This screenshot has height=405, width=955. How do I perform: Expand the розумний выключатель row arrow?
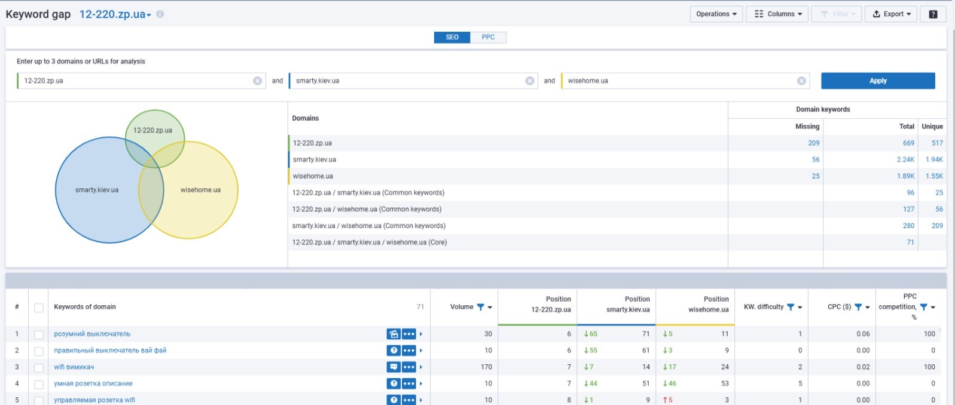421,334
